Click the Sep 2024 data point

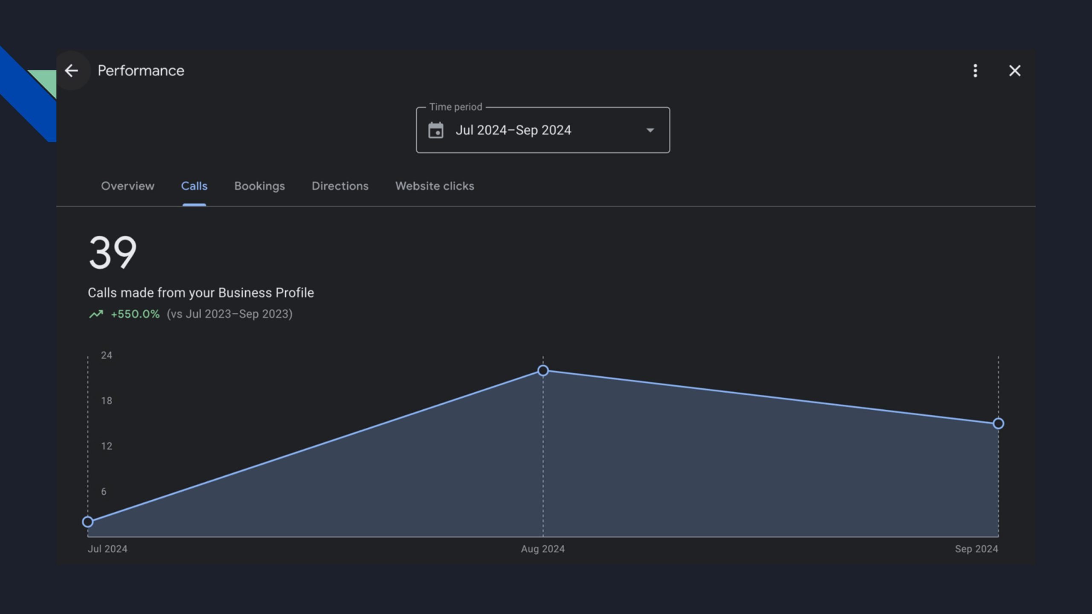[x=998, y=423]
